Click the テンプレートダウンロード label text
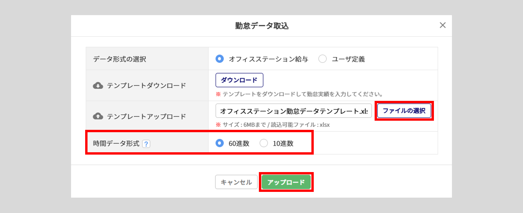The height and width of the screenshot is (213, 523). [x=146, y=86]
